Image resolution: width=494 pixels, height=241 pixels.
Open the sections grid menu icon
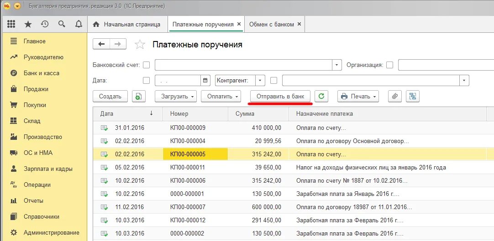point(11,24)
